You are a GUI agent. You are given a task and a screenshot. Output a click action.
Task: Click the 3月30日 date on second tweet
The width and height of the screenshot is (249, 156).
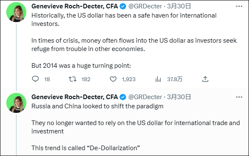point(179,97)
